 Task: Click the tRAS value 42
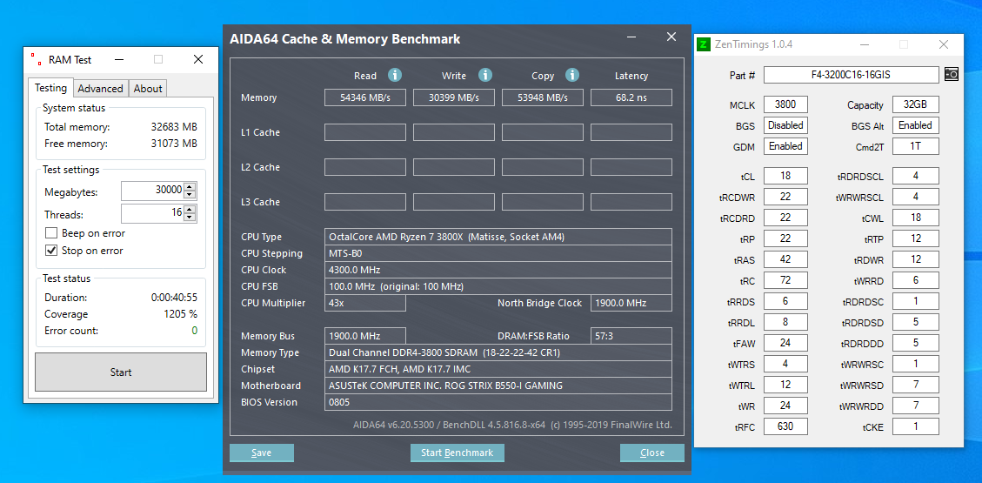[785, 259]
